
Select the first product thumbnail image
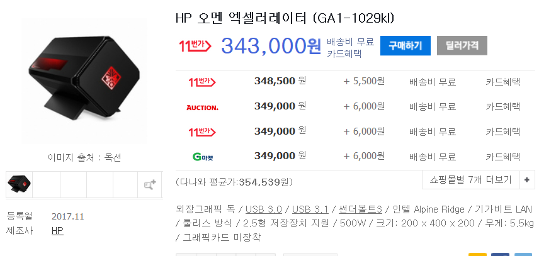[19, 184]
